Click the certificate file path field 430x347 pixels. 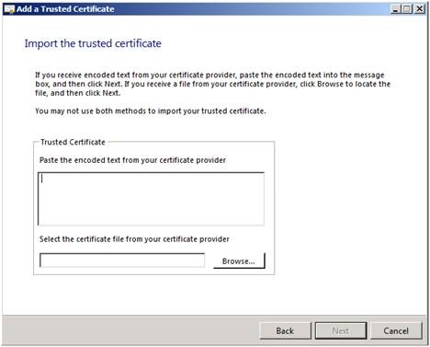point(122,260)
